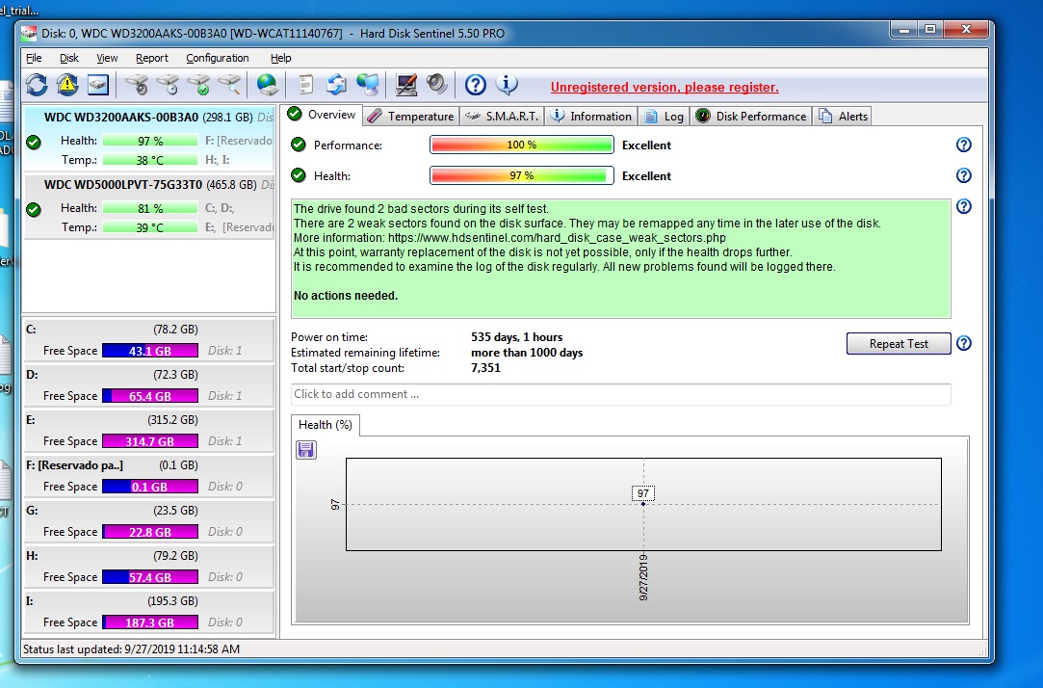1043x688 pixels.
Task: Click the Click to add comment field
Action: pyautogui.click(x=620, y=394)
